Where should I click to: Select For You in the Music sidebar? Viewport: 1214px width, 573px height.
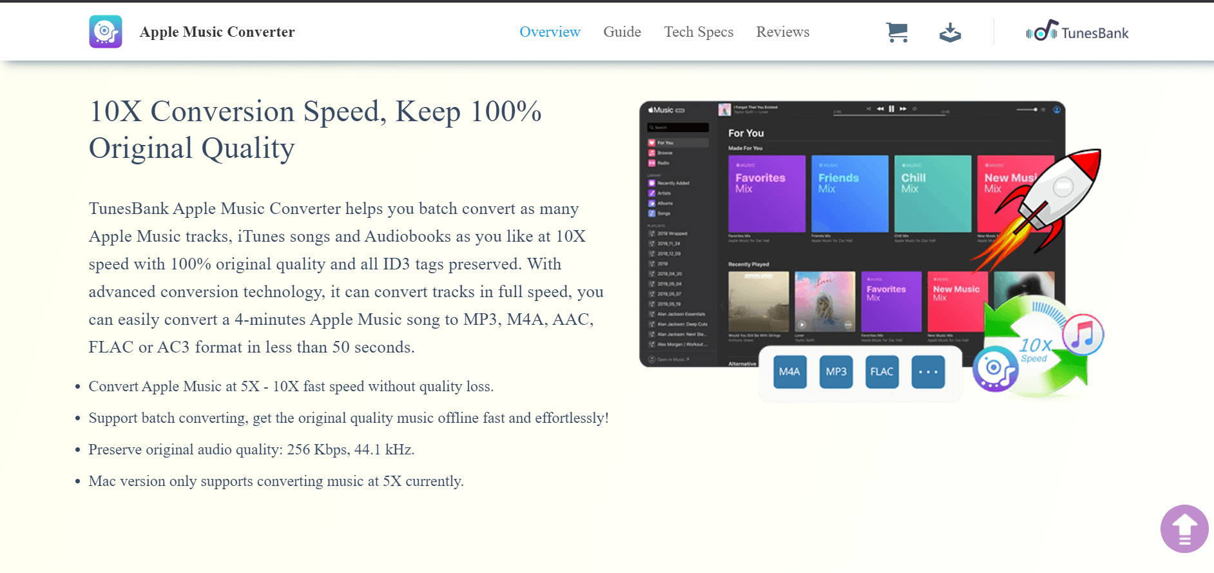[678, 142]
